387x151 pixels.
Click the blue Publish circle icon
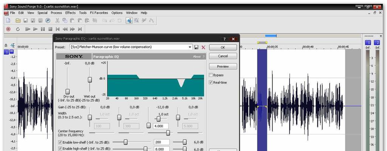pos(48,20)
